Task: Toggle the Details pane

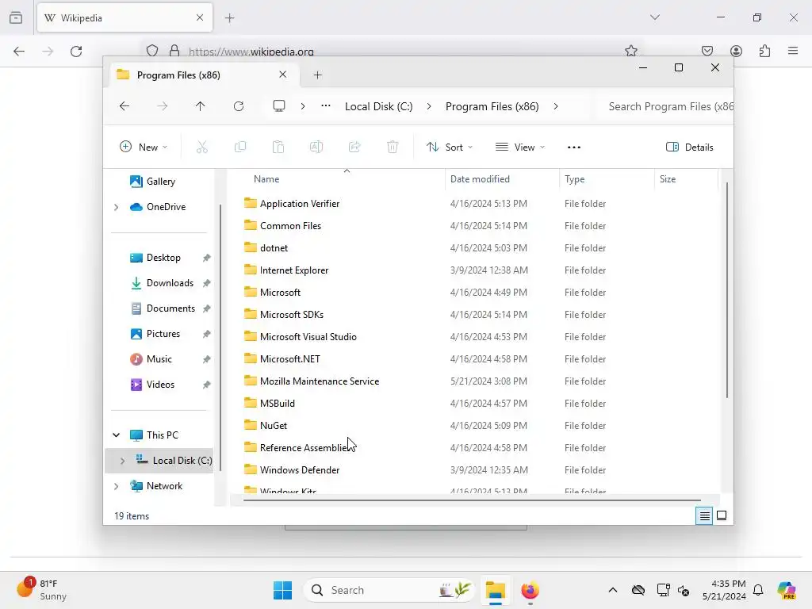Action: pyautogui.click(x=689, y=147)
